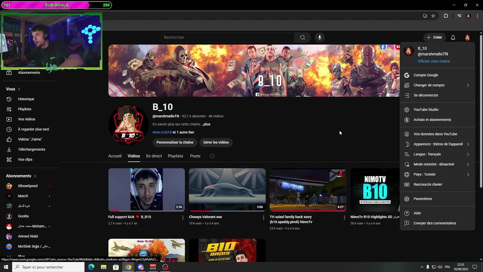Search within the channel using magnifier icon

[212, 156]
